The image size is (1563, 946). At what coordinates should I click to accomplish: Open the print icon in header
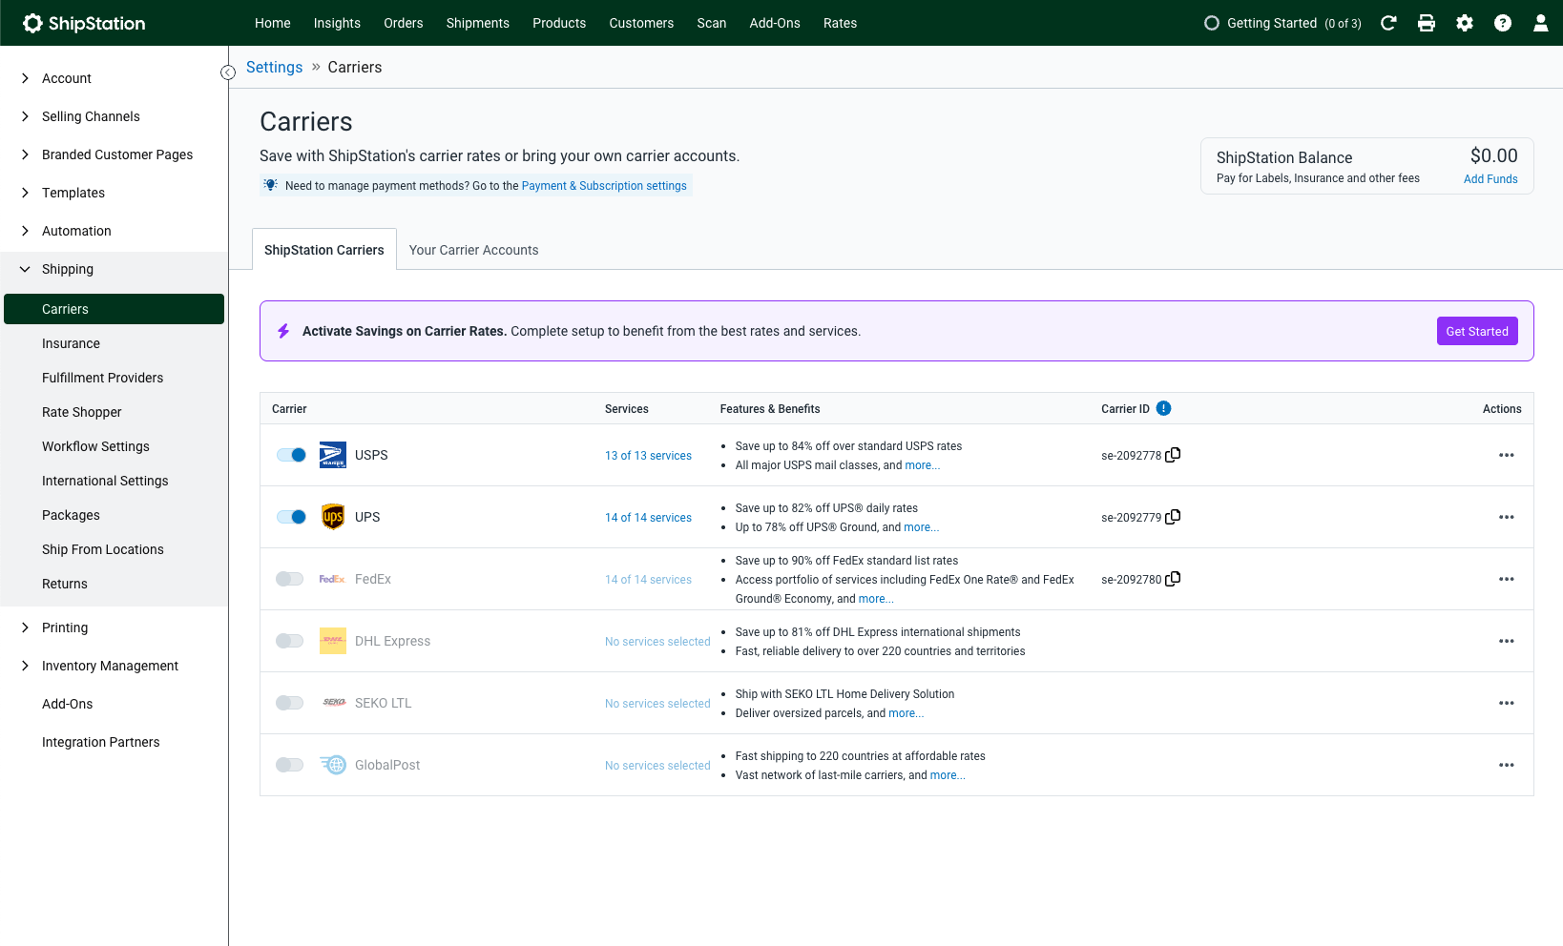pos(1427,23)
